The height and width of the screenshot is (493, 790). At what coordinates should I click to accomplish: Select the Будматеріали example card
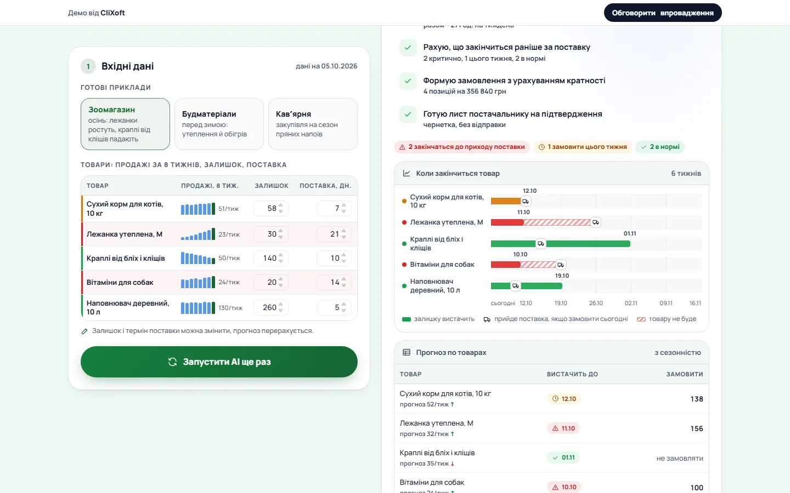(219, 124)
